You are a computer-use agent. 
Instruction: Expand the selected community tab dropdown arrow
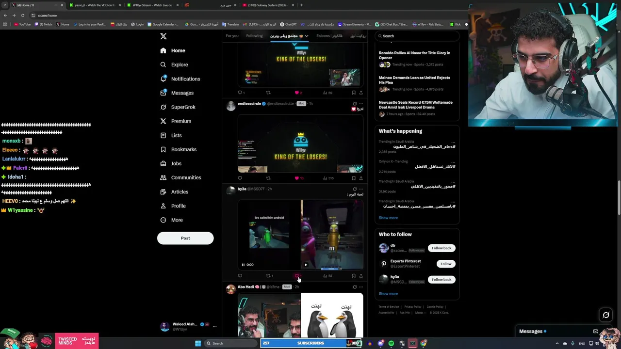[x=306, y=36]
